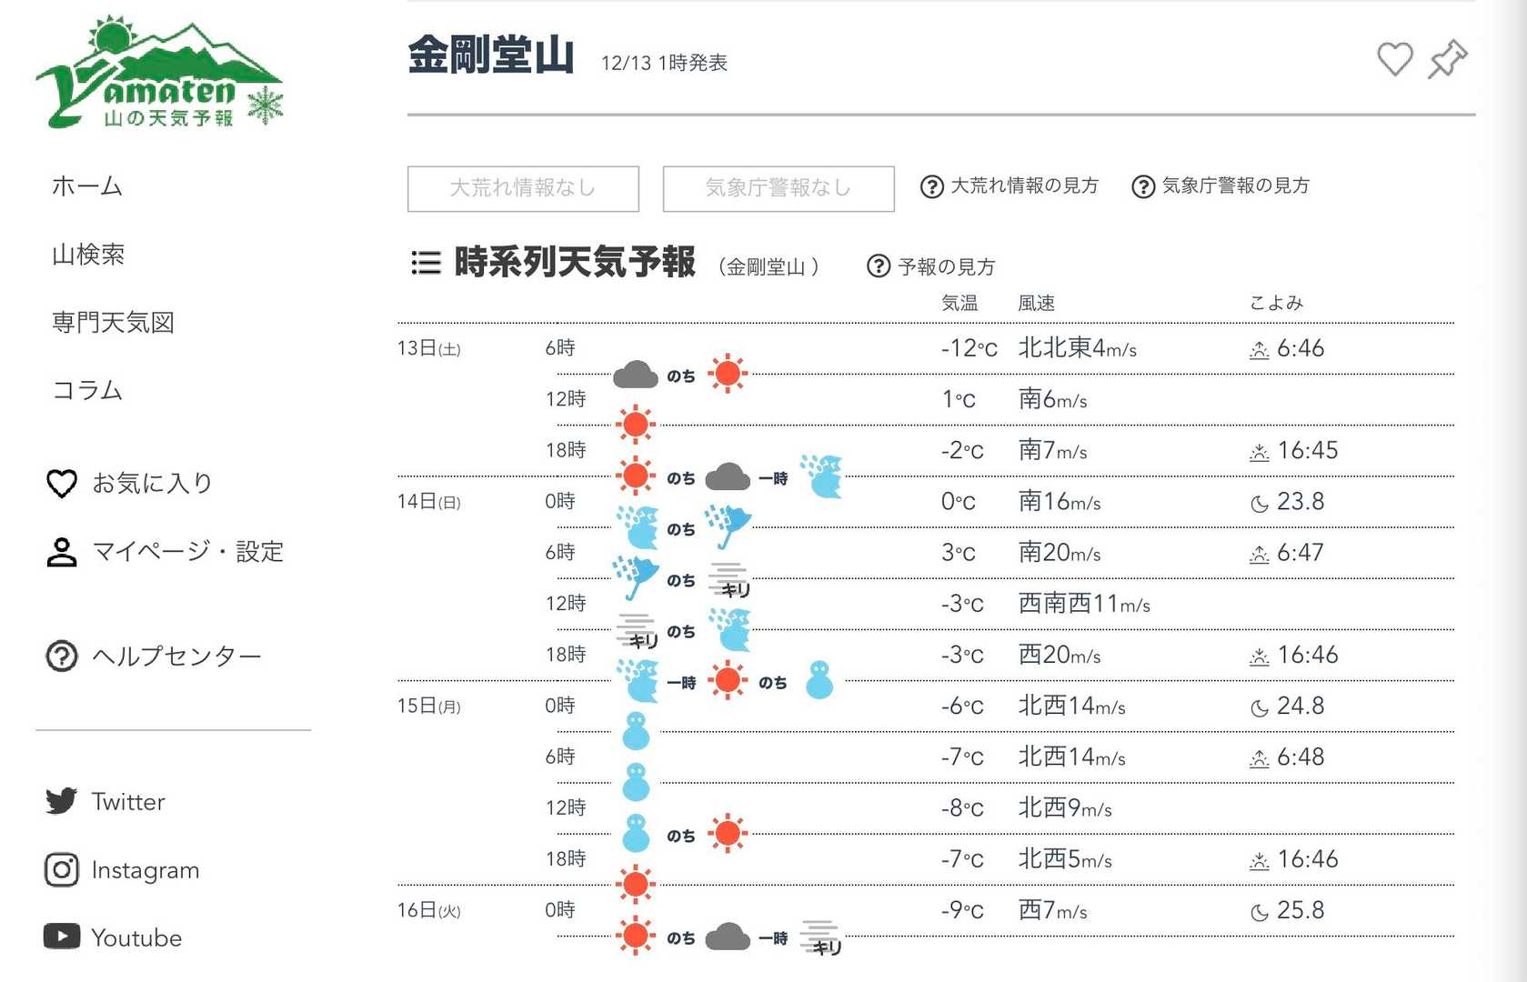Open 気象庁警報の見方 help link
Image resolution: width=1527 pixels, height=982 pixels.
(x=1221, y=186)
